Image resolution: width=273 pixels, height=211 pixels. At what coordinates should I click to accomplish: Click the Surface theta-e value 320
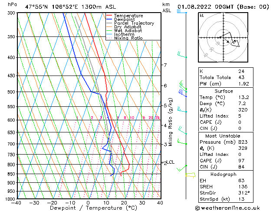(243, 110)
